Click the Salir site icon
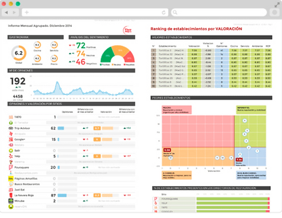 click(11, 151)
